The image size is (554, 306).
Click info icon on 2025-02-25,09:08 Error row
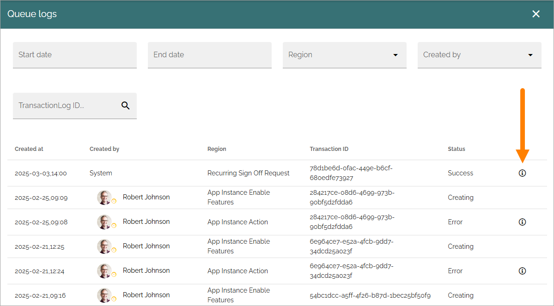point(522,222)
